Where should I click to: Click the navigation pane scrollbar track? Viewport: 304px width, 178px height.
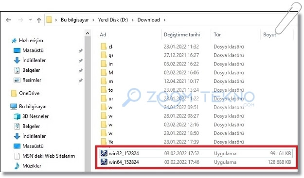[x=88, y=104]
